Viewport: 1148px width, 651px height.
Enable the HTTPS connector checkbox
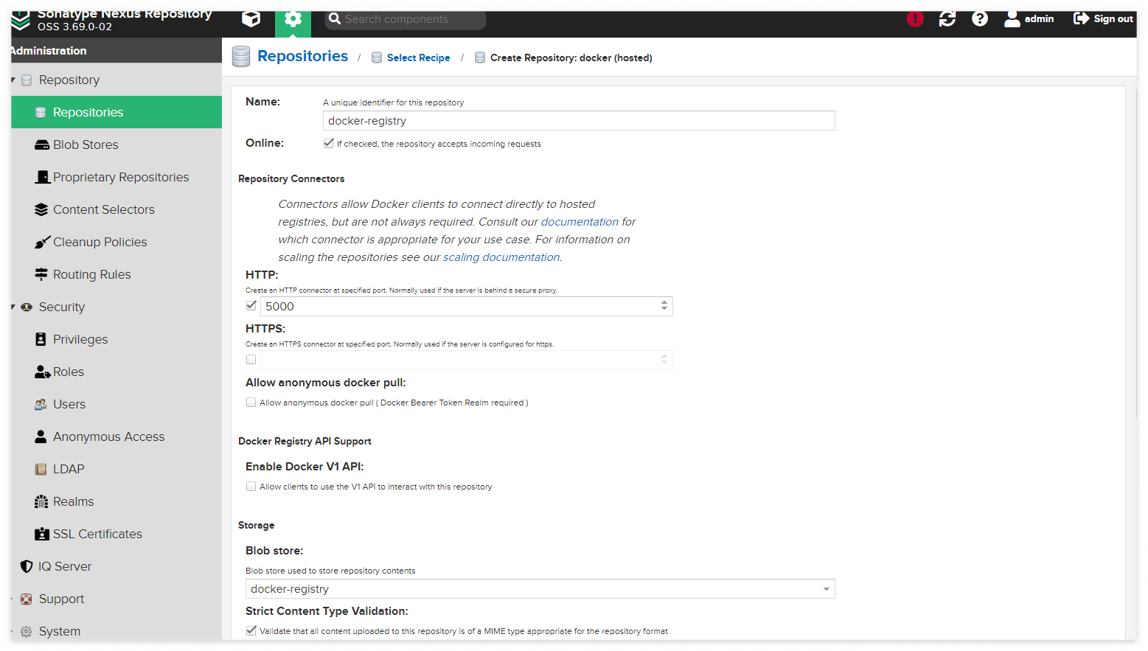(x=251, y=360)
